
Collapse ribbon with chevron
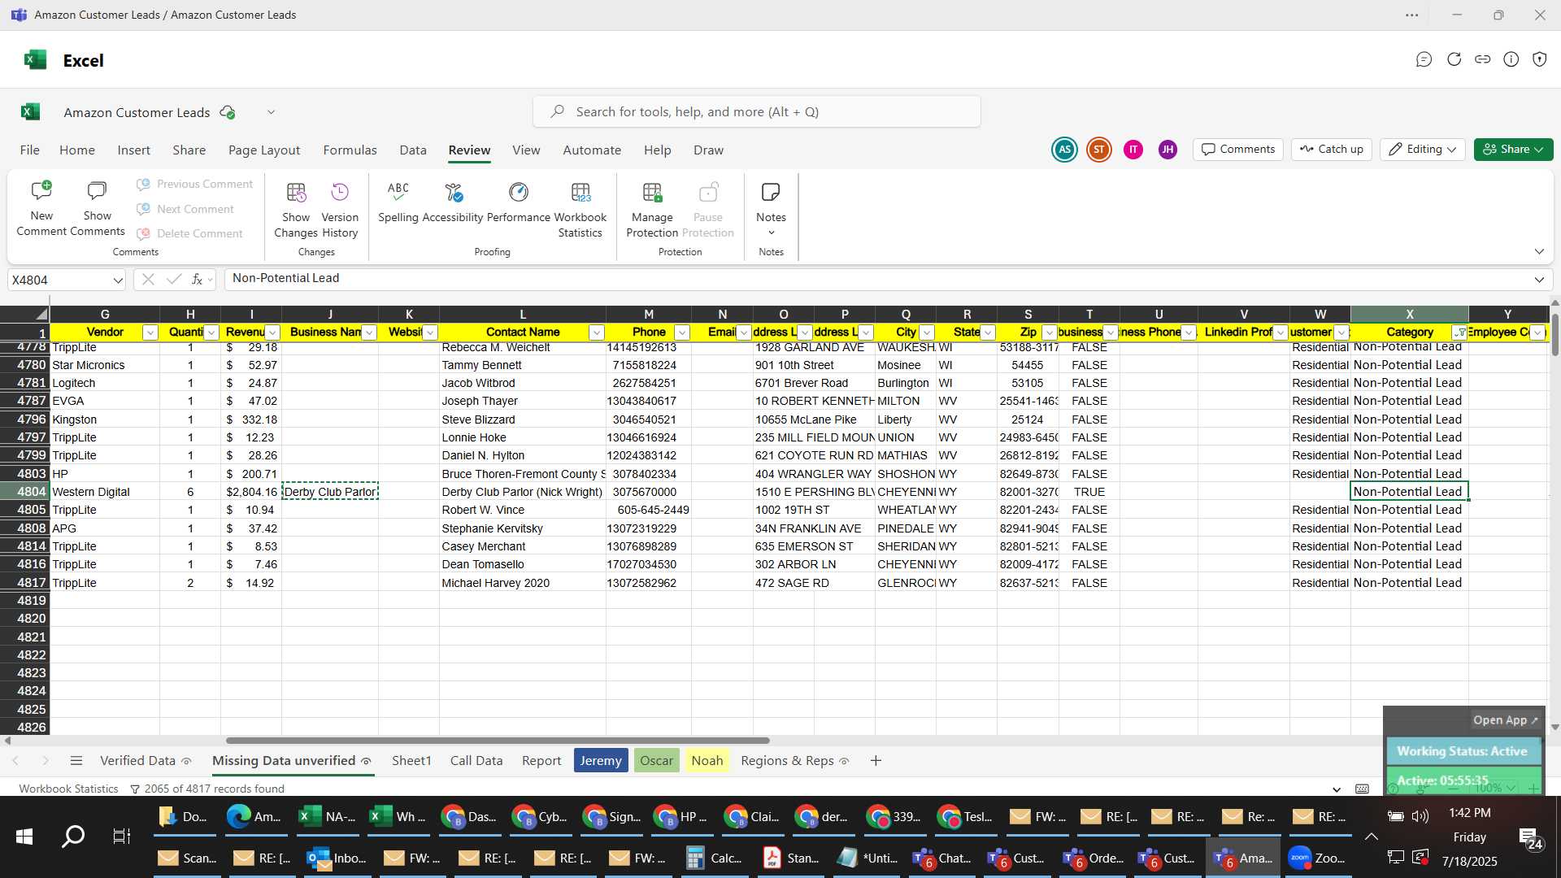(1539, 252)
